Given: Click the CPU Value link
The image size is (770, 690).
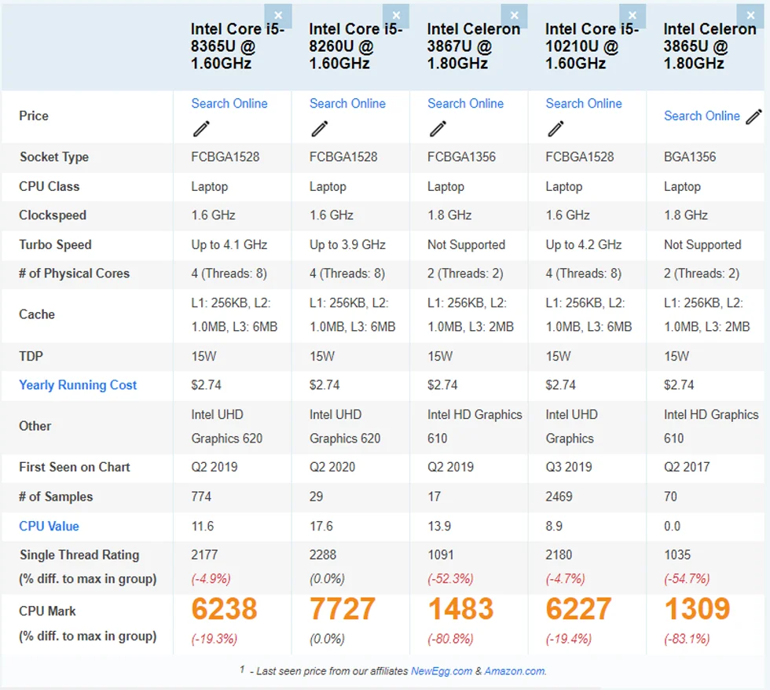Looking at the screenshot, I should 49,526.
